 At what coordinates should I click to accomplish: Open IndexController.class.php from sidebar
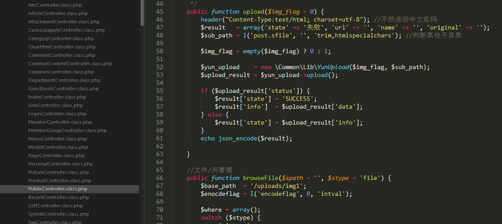[57, 97]
